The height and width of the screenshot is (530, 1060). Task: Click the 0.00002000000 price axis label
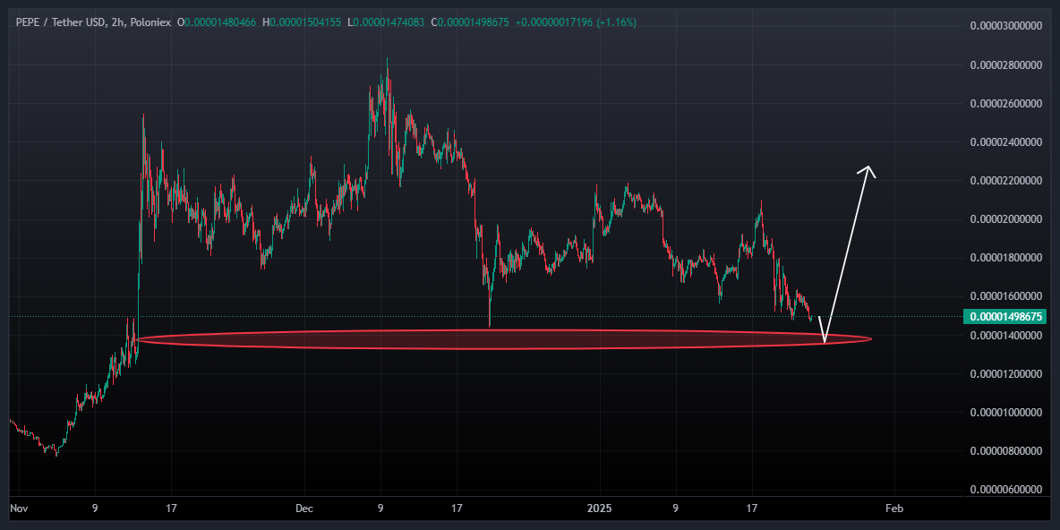[x=1004, y=219]
